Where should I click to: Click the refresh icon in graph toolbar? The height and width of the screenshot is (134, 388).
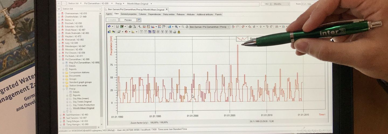pyautogui.click(x=109, y=27)
